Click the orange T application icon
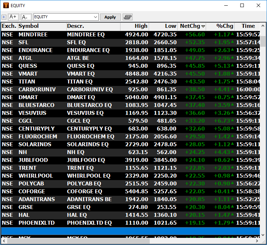Screen dimensions: 267x245 6,5
